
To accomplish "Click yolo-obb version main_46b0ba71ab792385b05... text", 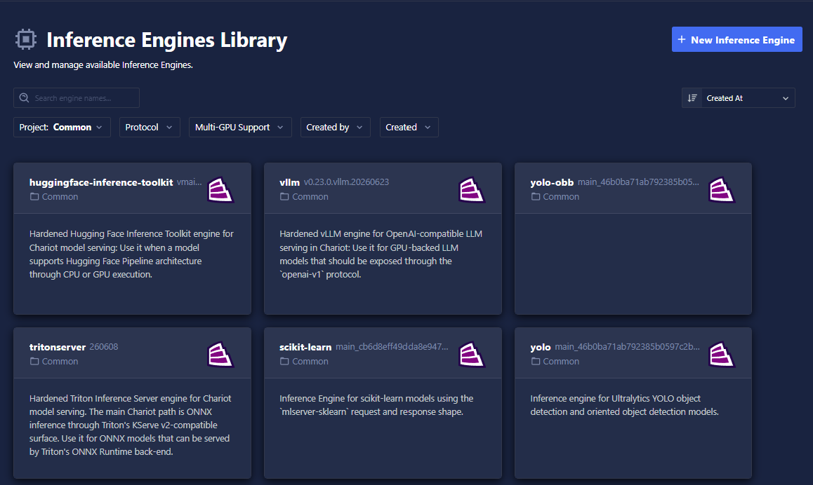I will point(638,182).
